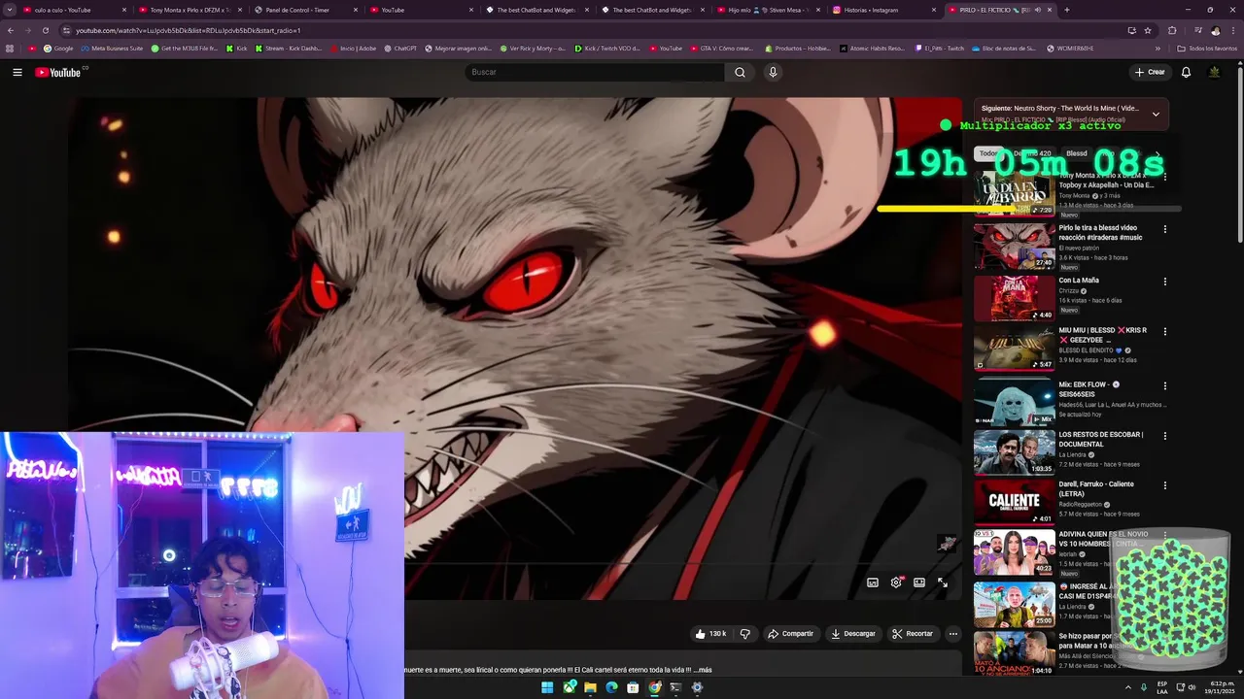Collapse the mix playlist panel chevron
This screenshot has width=1244, height=699.
[x=1156, y=114]
